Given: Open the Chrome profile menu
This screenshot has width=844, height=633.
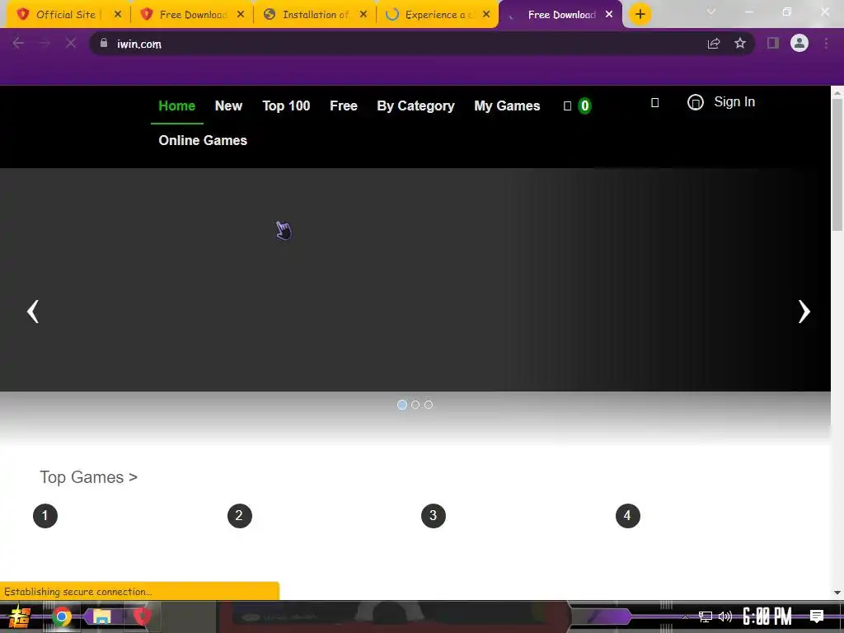Looking at the screenshot, I should click(799, 43).
